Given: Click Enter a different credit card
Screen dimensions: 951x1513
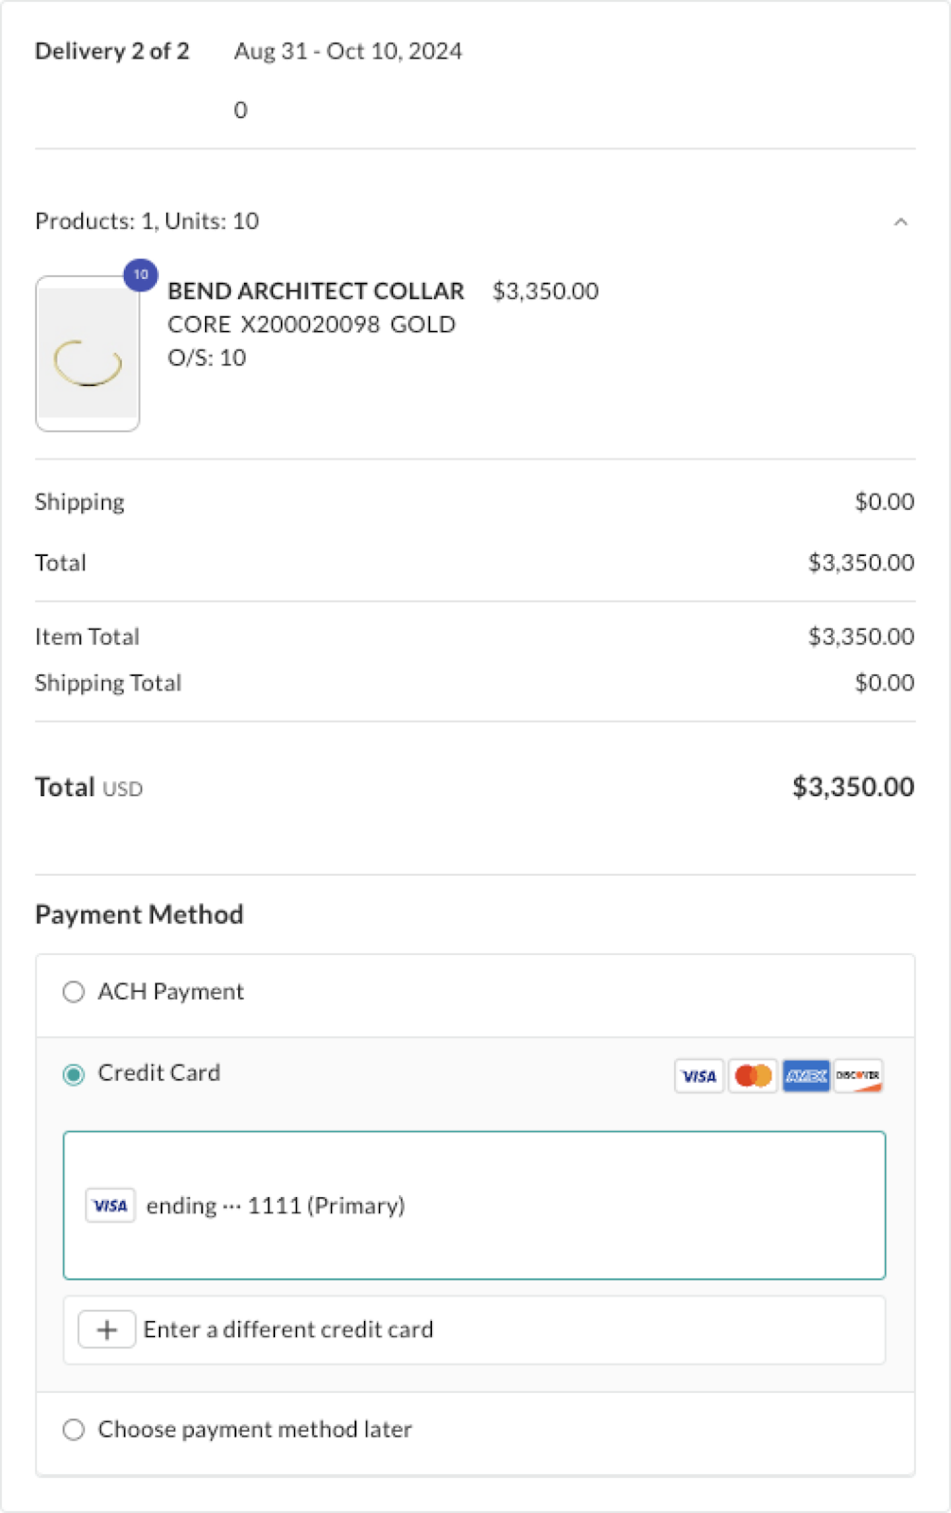Looking at the screenshot, I should tap(288, 1329).
